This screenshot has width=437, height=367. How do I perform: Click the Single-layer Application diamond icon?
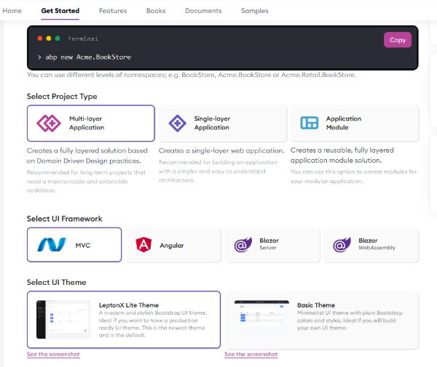177,124
